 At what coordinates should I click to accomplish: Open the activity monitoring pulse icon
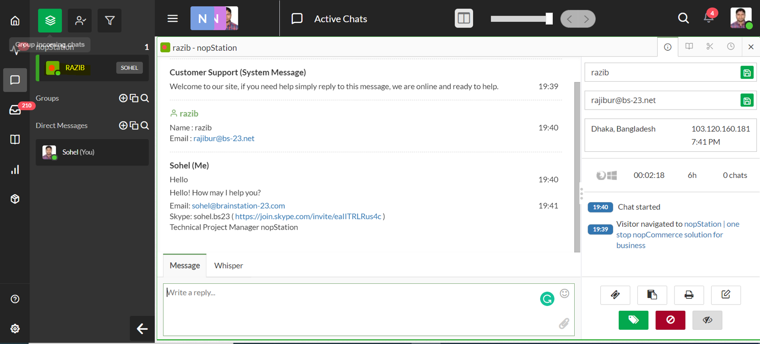coord(15,50)
